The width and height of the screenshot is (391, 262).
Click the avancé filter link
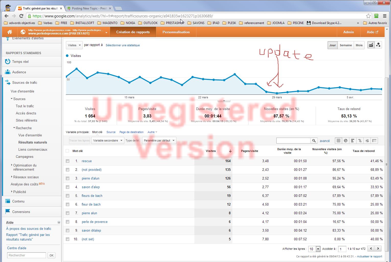point(325,141)
